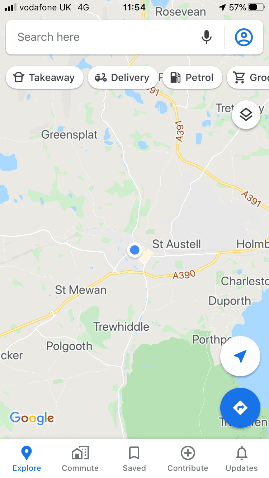Tap the blue directions button

click(x=240, y=408)
